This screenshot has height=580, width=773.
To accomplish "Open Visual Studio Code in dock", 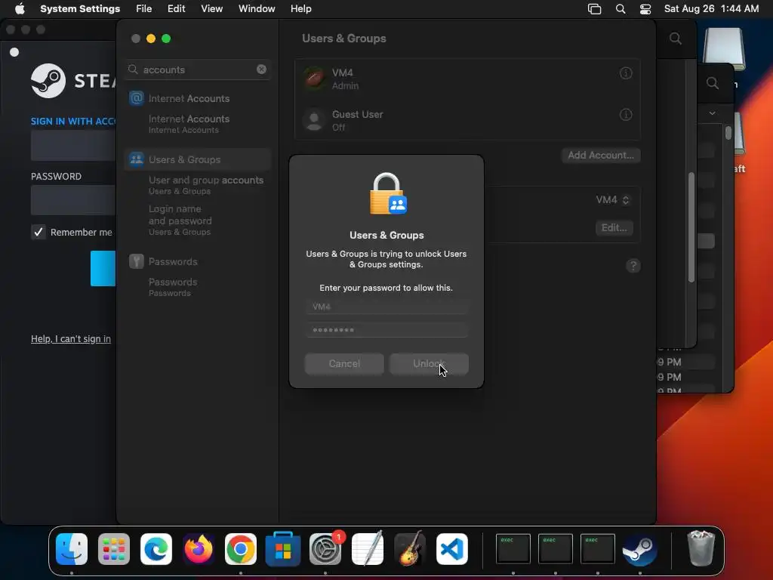I will (452, 549).
